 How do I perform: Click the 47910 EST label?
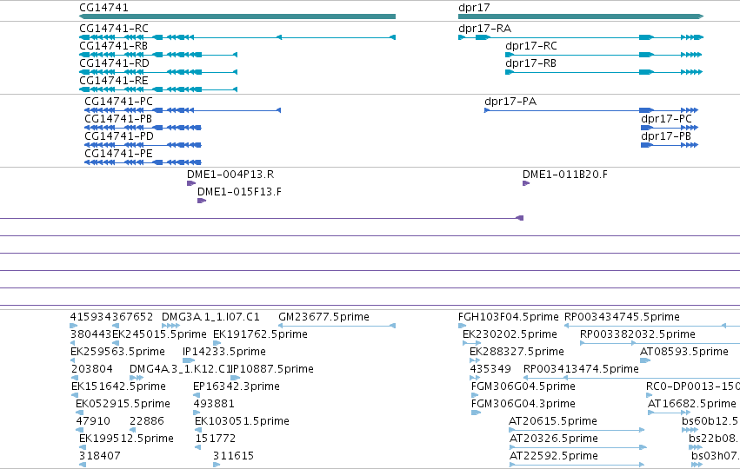pos(93,421)
